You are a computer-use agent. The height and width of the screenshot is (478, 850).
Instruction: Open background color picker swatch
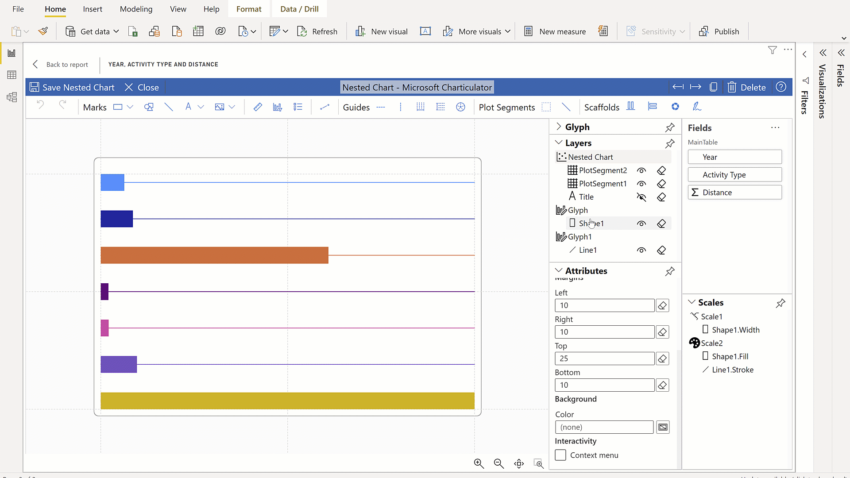point(663,427)
